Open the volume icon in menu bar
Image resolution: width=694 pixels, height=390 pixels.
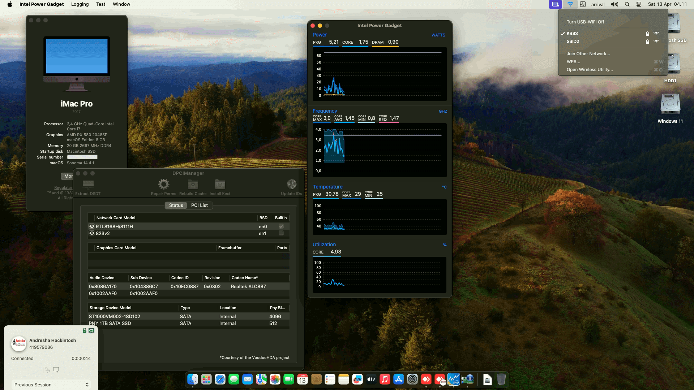coord(614,4)
